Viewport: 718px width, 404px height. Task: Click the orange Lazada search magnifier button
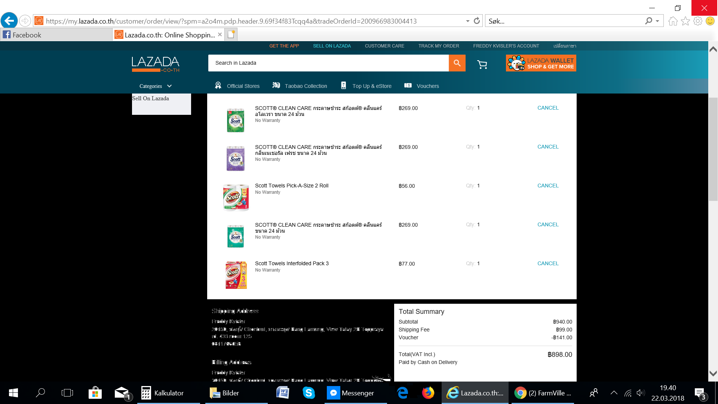[x=457, y=63]
